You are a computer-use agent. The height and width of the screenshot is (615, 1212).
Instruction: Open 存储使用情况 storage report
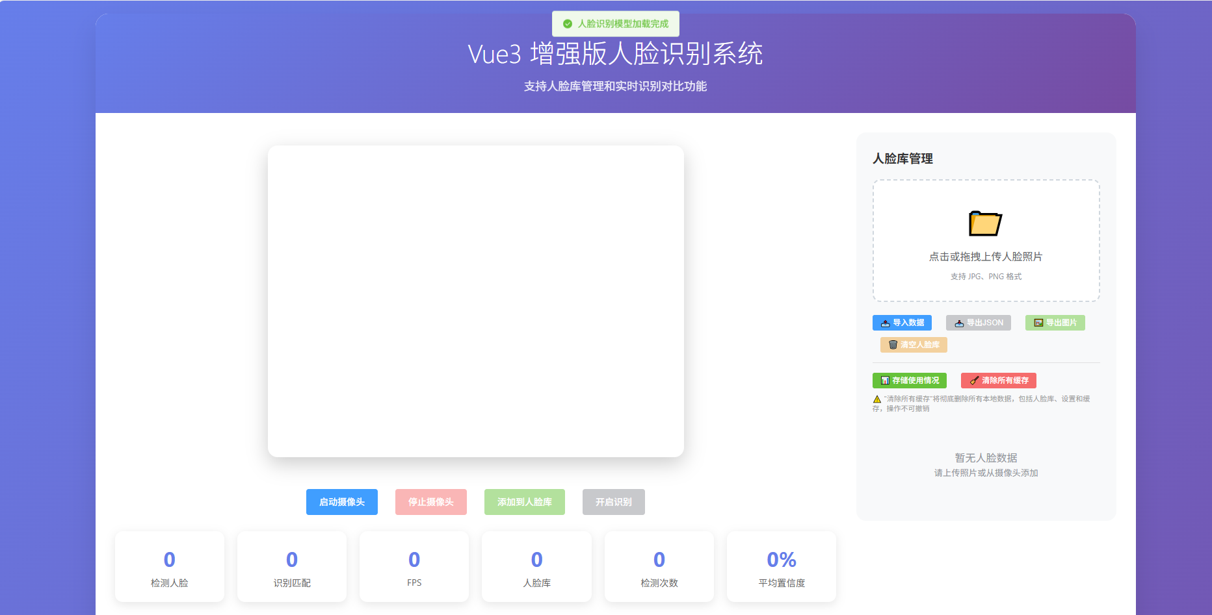(x=910, y=380)
